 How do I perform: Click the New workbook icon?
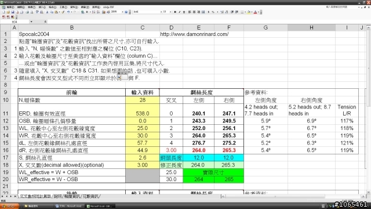tap(4, 12)
